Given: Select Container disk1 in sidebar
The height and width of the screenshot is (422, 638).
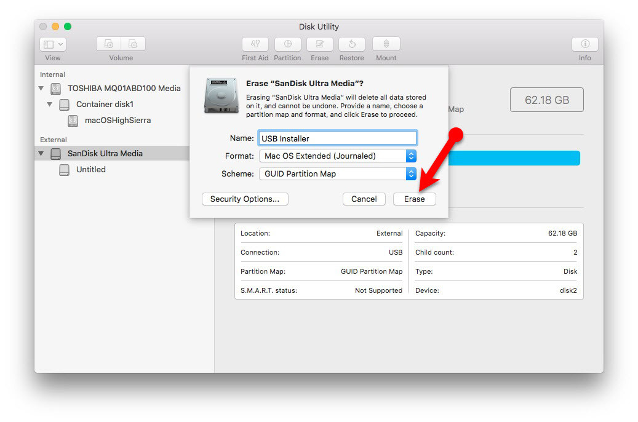Looking at the screenshot, I should pos(105,105).
